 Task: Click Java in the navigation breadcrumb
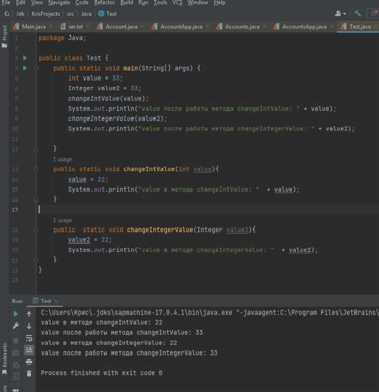[x=86, y=14]
